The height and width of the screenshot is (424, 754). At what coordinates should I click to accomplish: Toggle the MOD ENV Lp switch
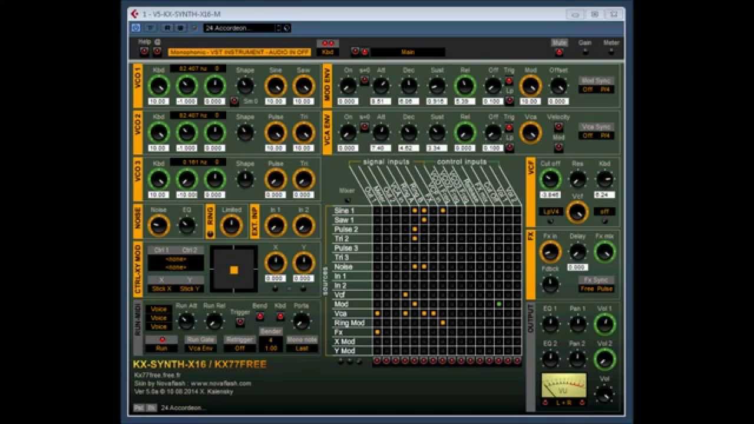click(510, 101)
